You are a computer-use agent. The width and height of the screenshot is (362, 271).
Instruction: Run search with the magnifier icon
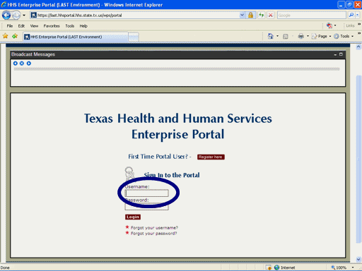(351, 16)
